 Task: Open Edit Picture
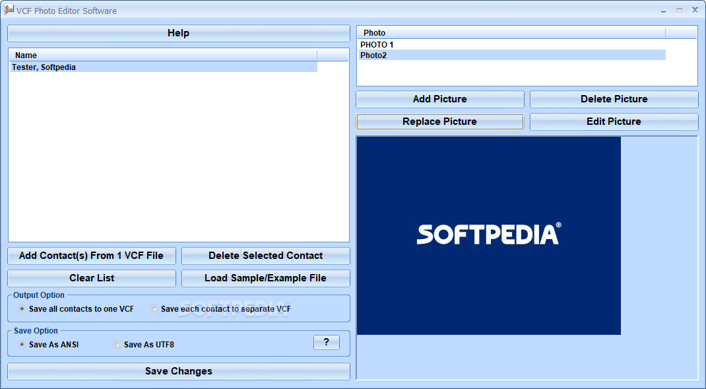pyautogui.click(x=614, y=122)
